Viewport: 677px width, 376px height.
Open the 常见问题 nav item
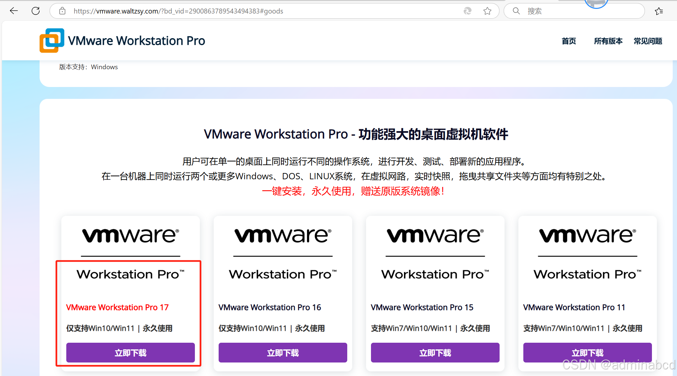[x=648, y=41]
